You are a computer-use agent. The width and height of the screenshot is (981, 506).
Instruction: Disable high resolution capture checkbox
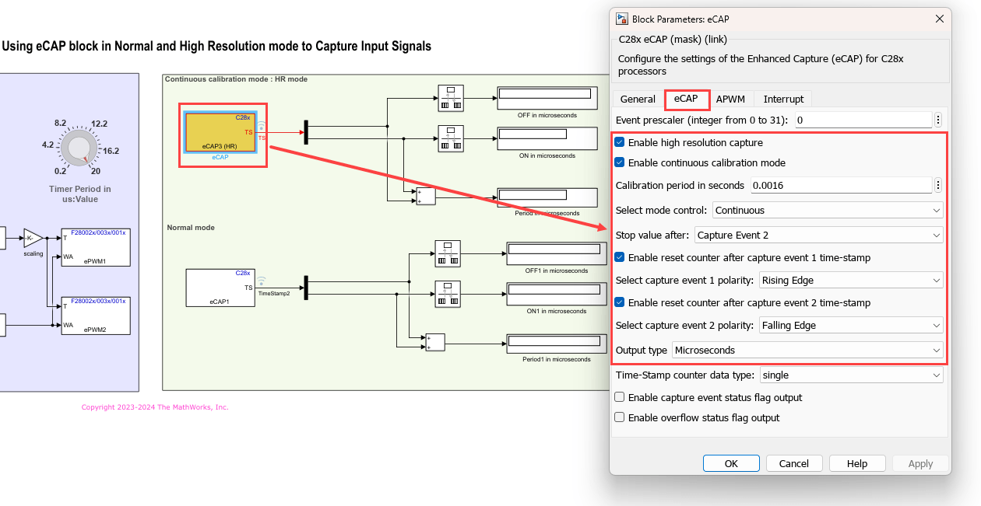[620, 143]
